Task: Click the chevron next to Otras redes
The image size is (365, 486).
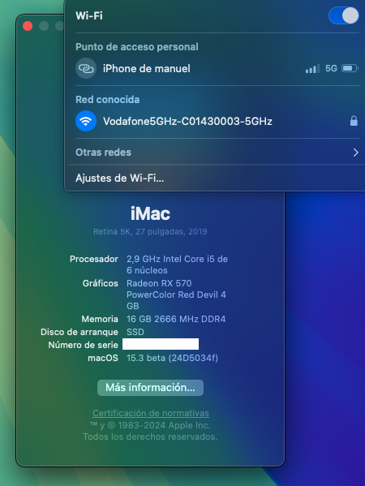Action: point(356,153)
